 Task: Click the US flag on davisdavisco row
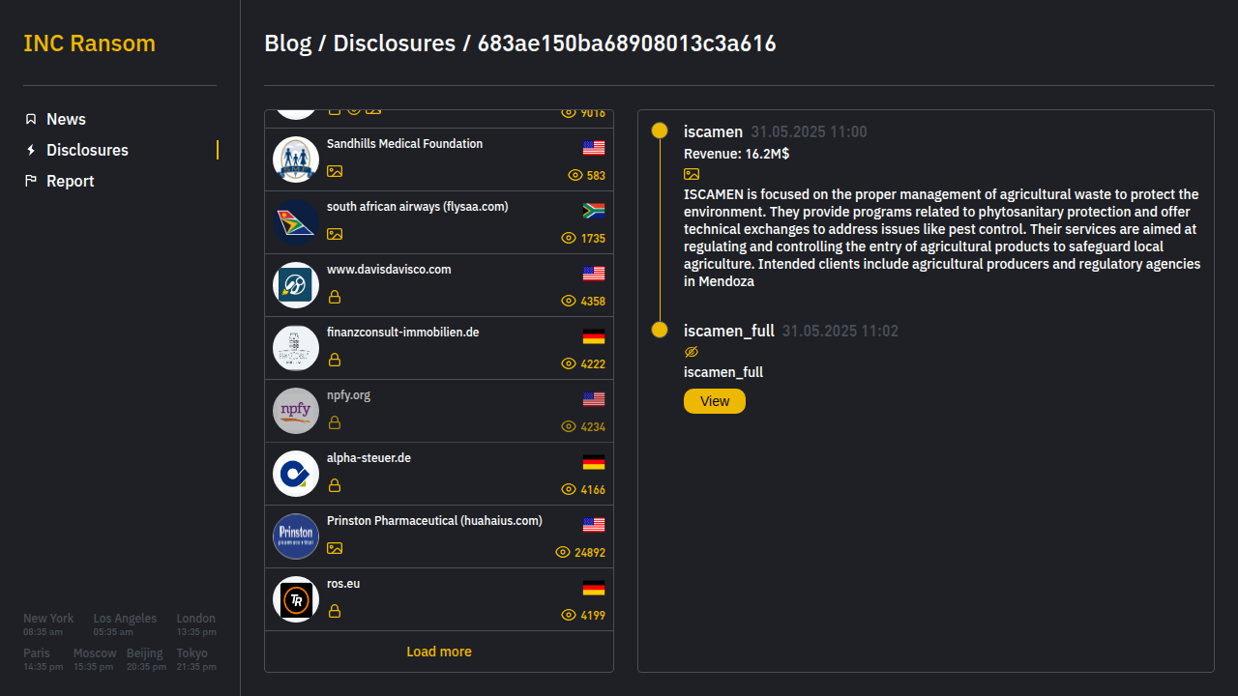(x=594, y=274)
